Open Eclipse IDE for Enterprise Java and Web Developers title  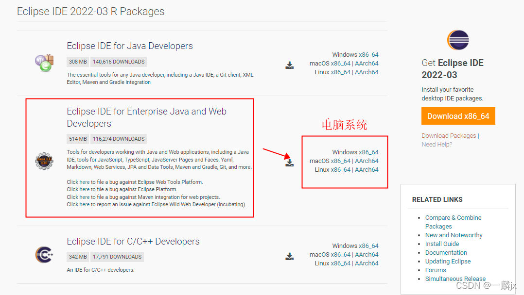(146, 117)
